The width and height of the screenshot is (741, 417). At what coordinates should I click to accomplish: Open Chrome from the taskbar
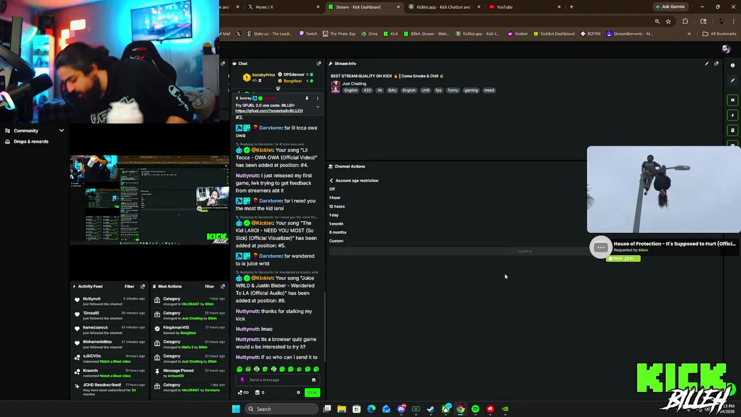pyautogui.click(x=460, y=409)
